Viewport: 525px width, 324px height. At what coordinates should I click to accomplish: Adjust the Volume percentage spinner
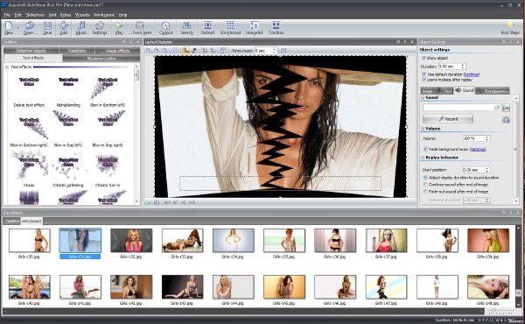486,138
